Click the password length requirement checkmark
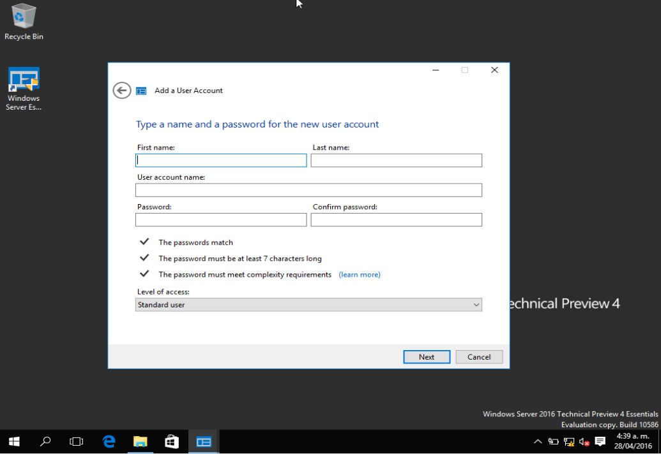The image size is (661, 454). 144,258
